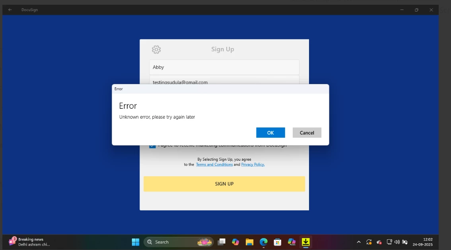451x250 pixels.
Task: Open the settings gear on Sign Up form
Action: (x=156, y=49)
